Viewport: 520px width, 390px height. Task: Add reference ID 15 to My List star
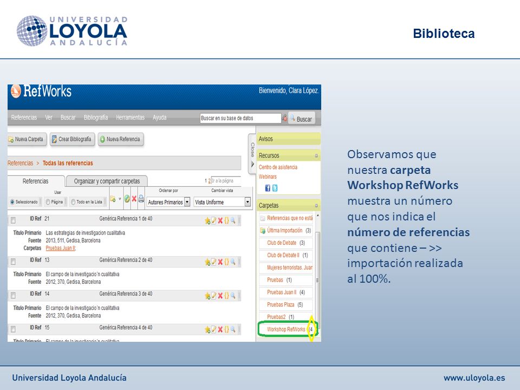point(207,329)
